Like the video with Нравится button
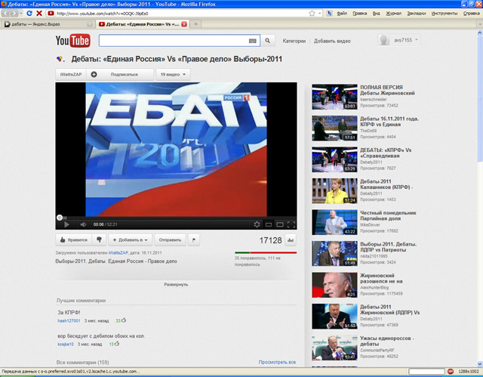This screenshot has width=483, height=377. (x=73, y=239)
